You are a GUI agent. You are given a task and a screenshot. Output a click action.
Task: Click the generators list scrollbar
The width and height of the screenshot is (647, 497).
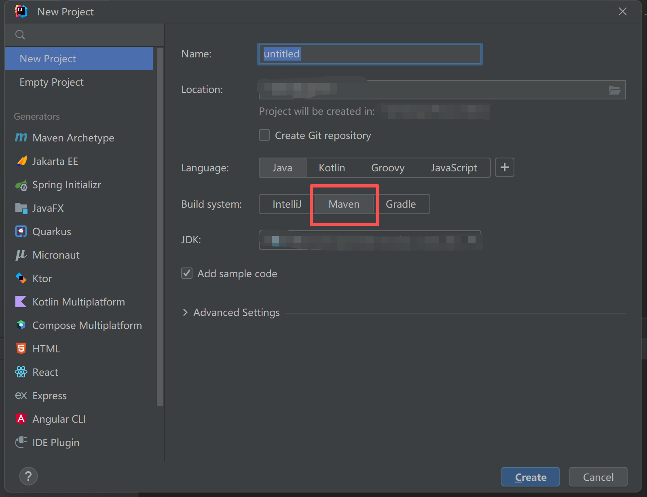pos(160,226)
